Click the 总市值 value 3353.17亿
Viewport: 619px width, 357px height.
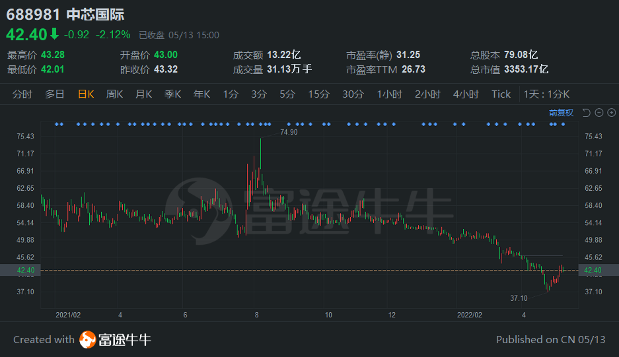click(x=527, y=69)
